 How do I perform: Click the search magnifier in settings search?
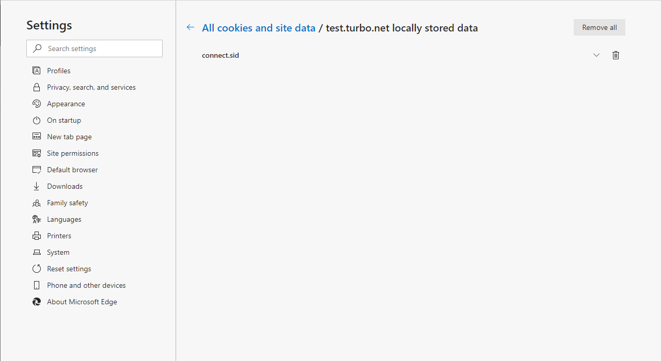click(37, 48)
